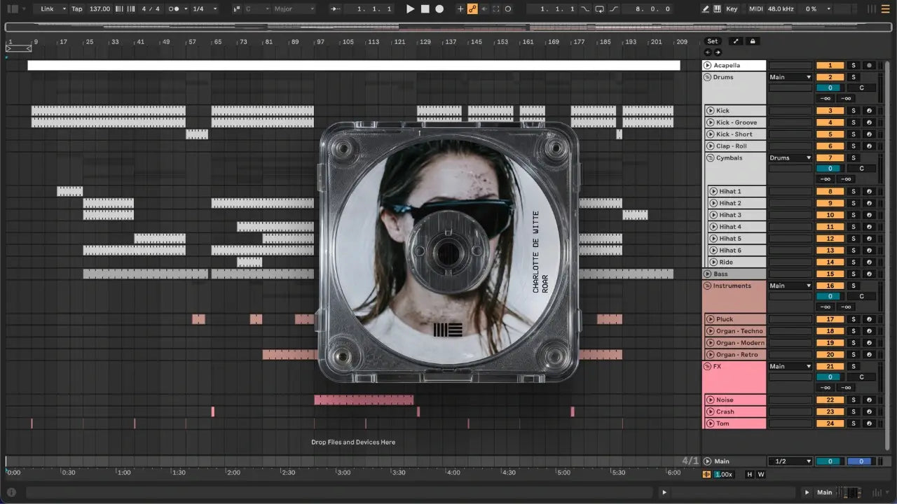Click the Hihat 3 track icon
This screenshot has width=897, height=504.
point(713,215)
